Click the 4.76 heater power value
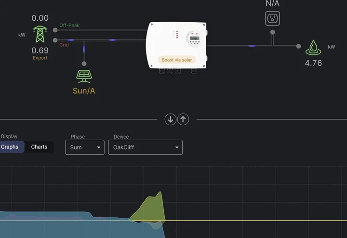The image size is (347, 238). (313, 63)
